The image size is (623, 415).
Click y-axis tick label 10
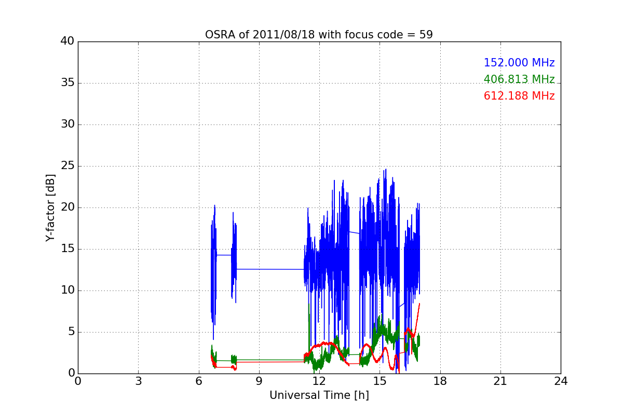[x=67, y=290]
